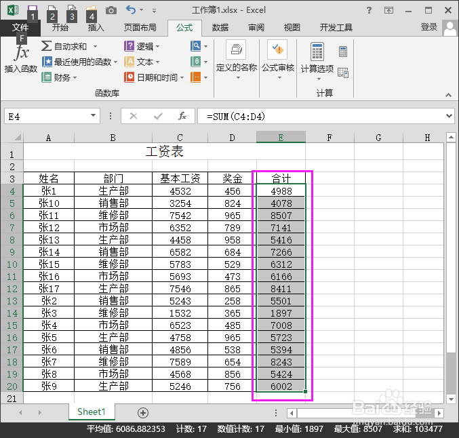Click the Calculation Options icon

pos(317,52)
